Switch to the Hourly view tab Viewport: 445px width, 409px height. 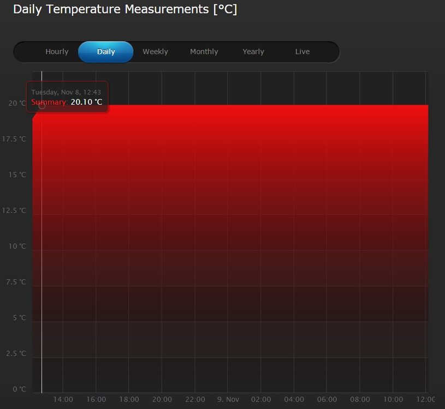(x=57, y=52)
